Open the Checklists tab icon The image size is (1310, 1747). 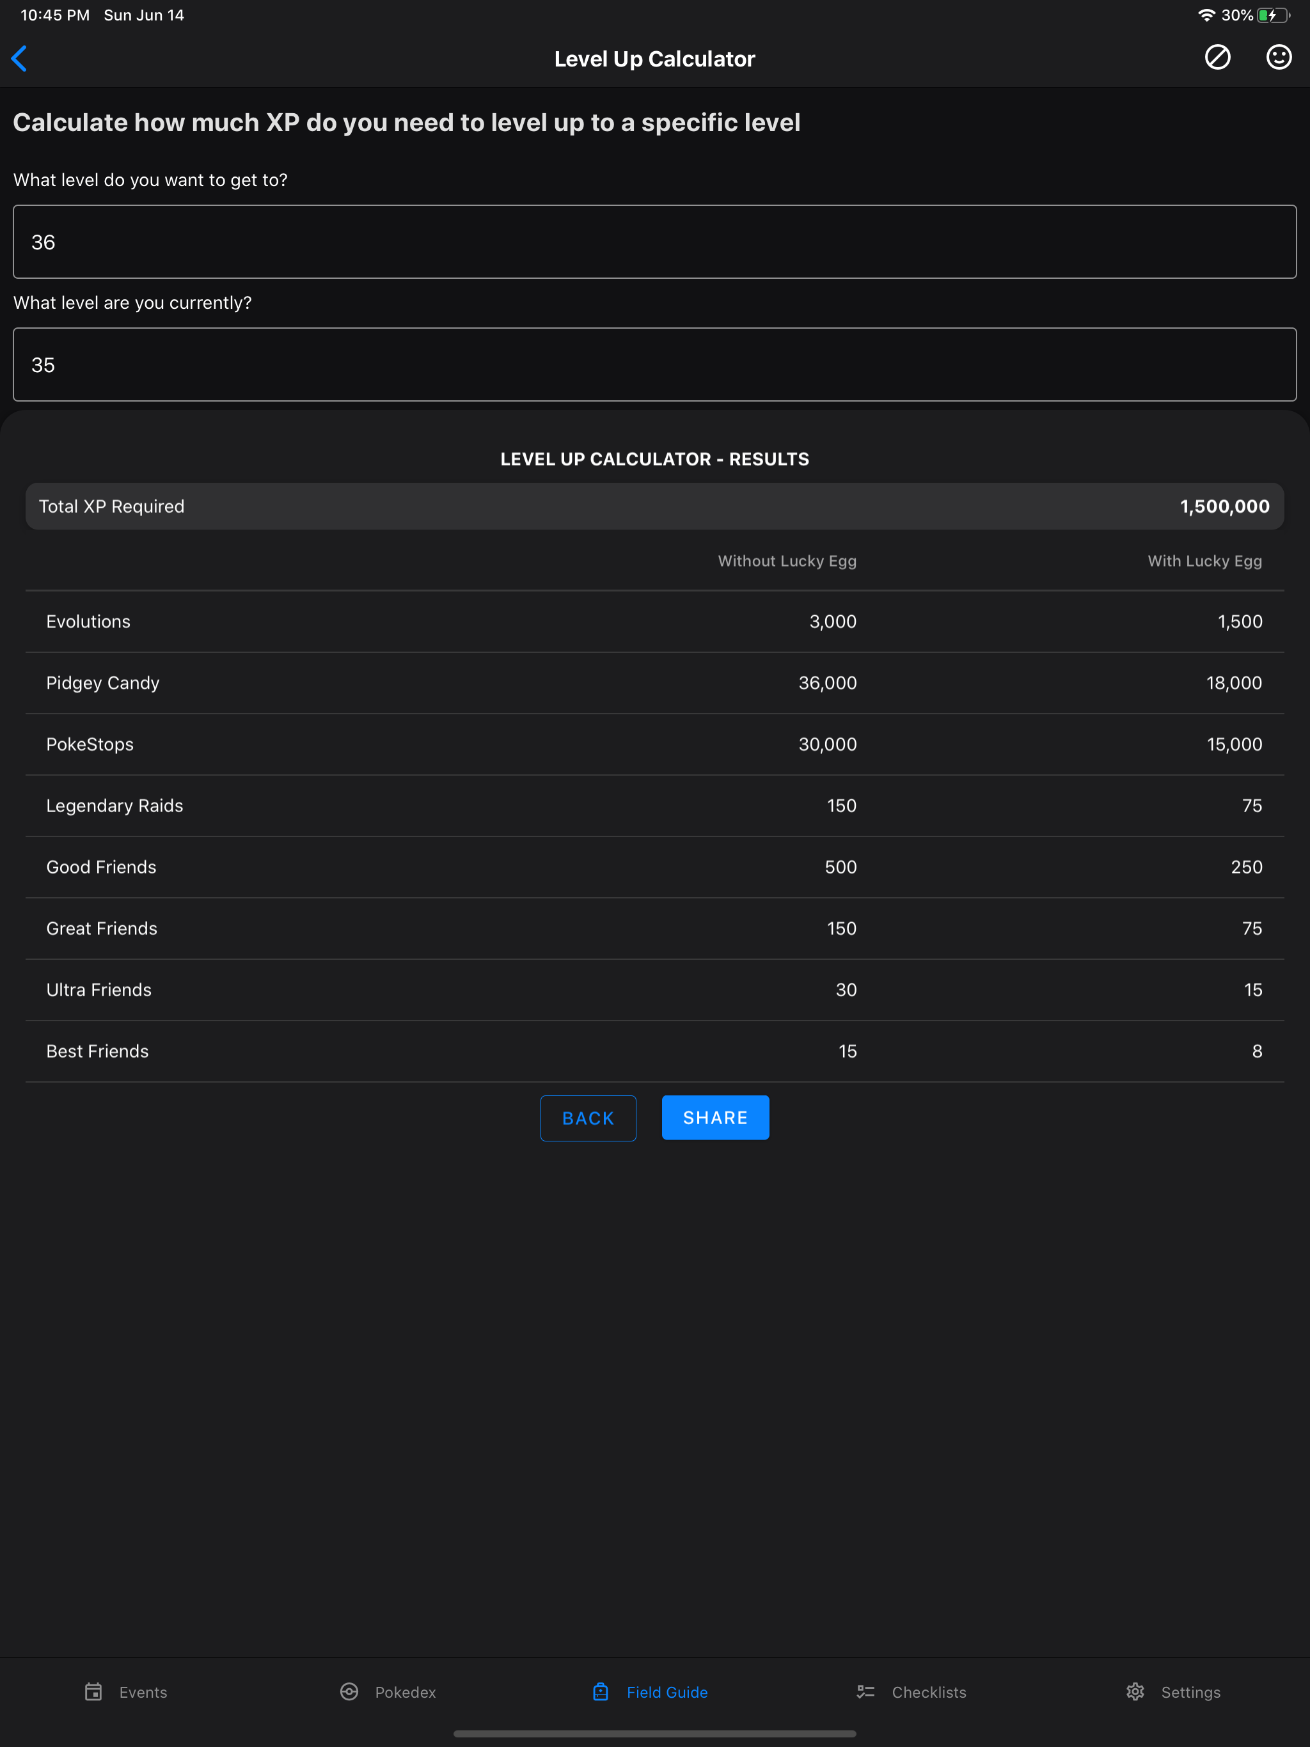(x=866, y=1691)
